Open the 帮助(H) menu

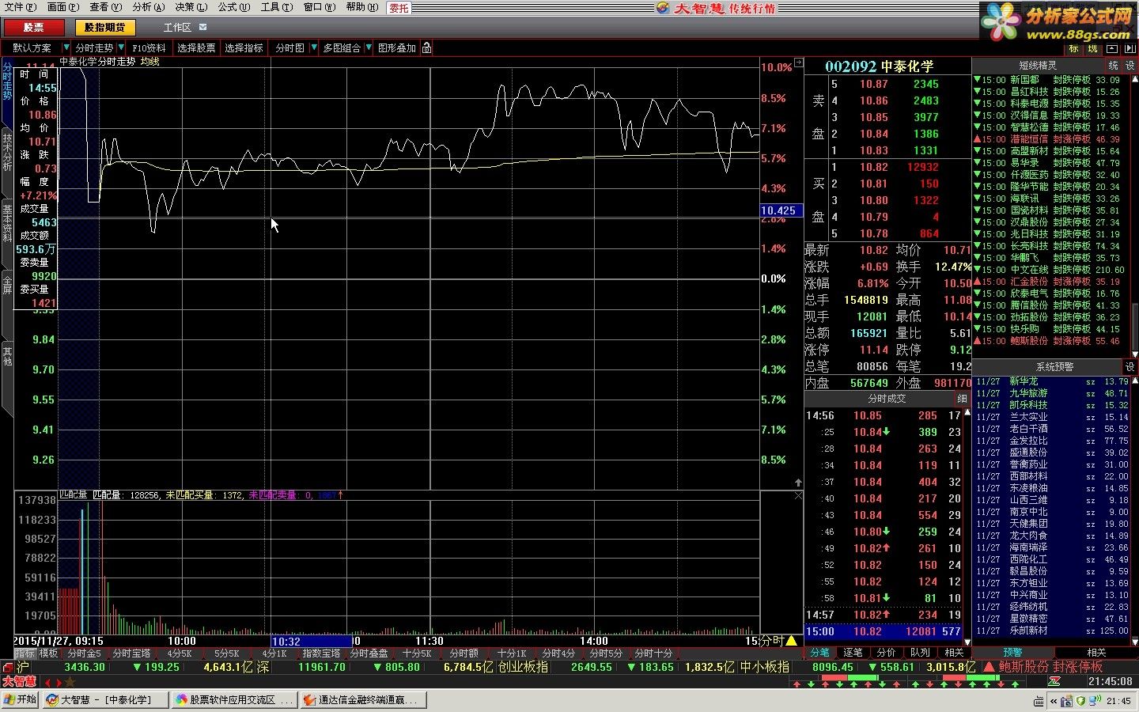point(361,7)
